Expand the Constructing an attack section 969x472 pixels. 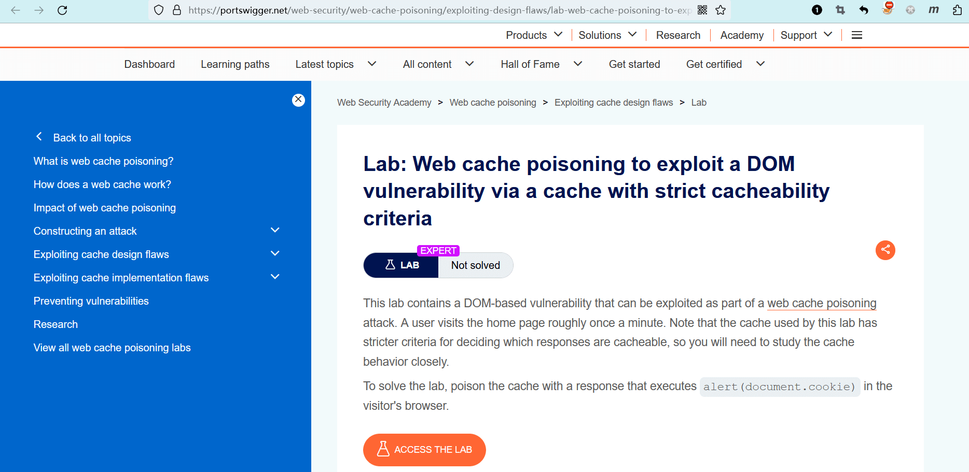(x=275, y=231)
